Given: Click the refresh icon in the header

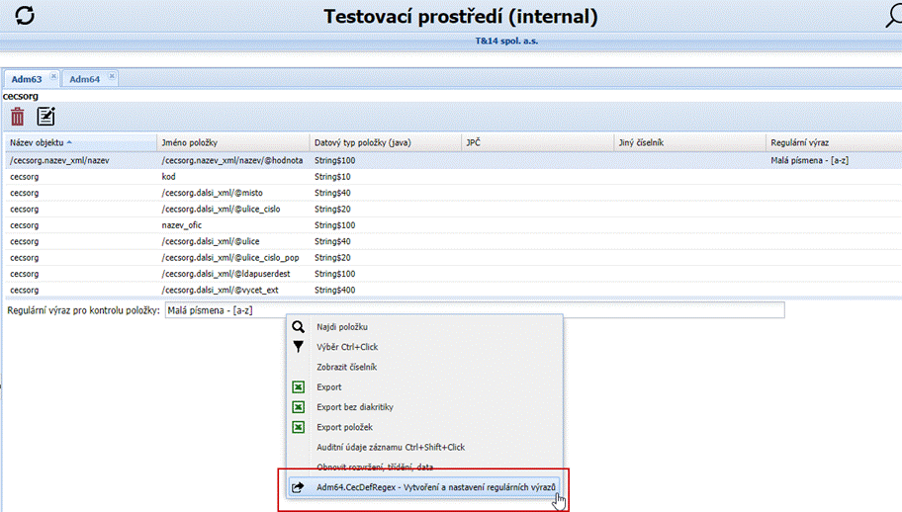Looking at the screenshot, I should click(25, 15).
